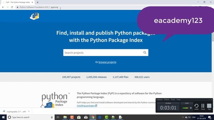Open the Capture menu in recorder
Image resolution: width=214 pixels, height=120 pixels.
(159, 100)
